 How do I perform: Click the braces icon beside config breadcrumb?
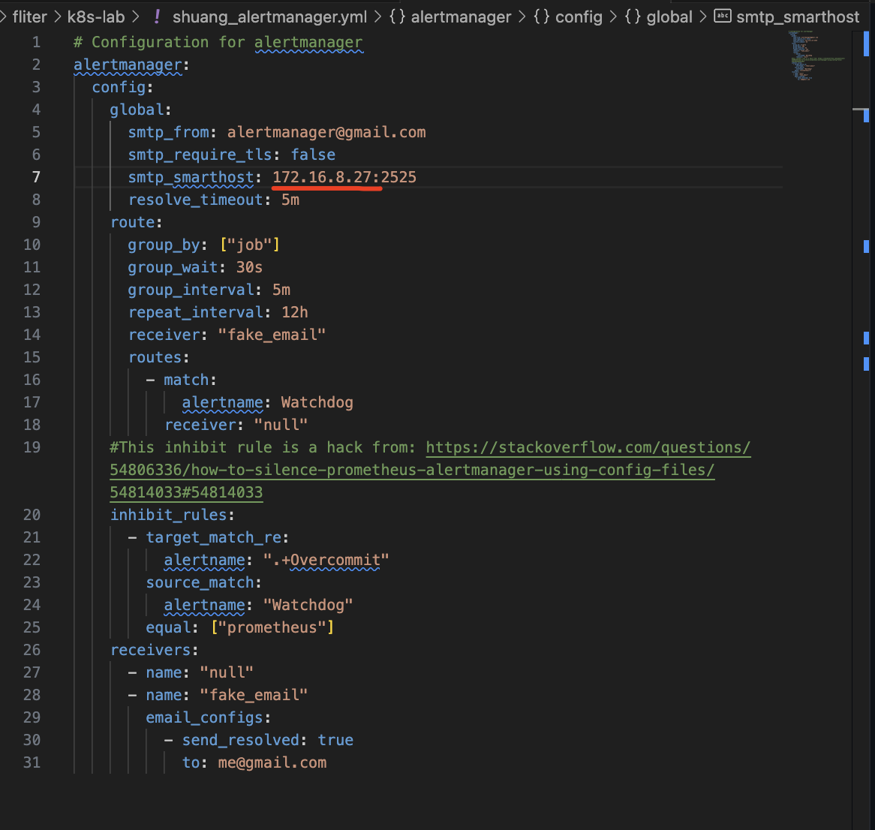pos(542,17)
